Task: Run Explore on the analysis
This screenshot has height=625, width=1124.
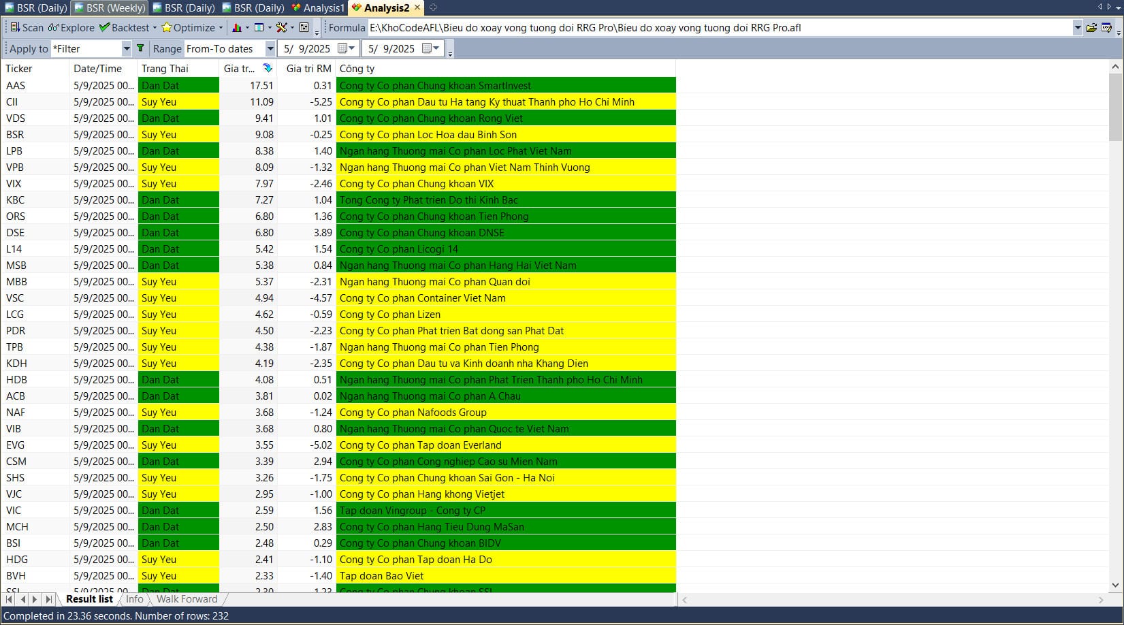Action: (x=71, y=28)
